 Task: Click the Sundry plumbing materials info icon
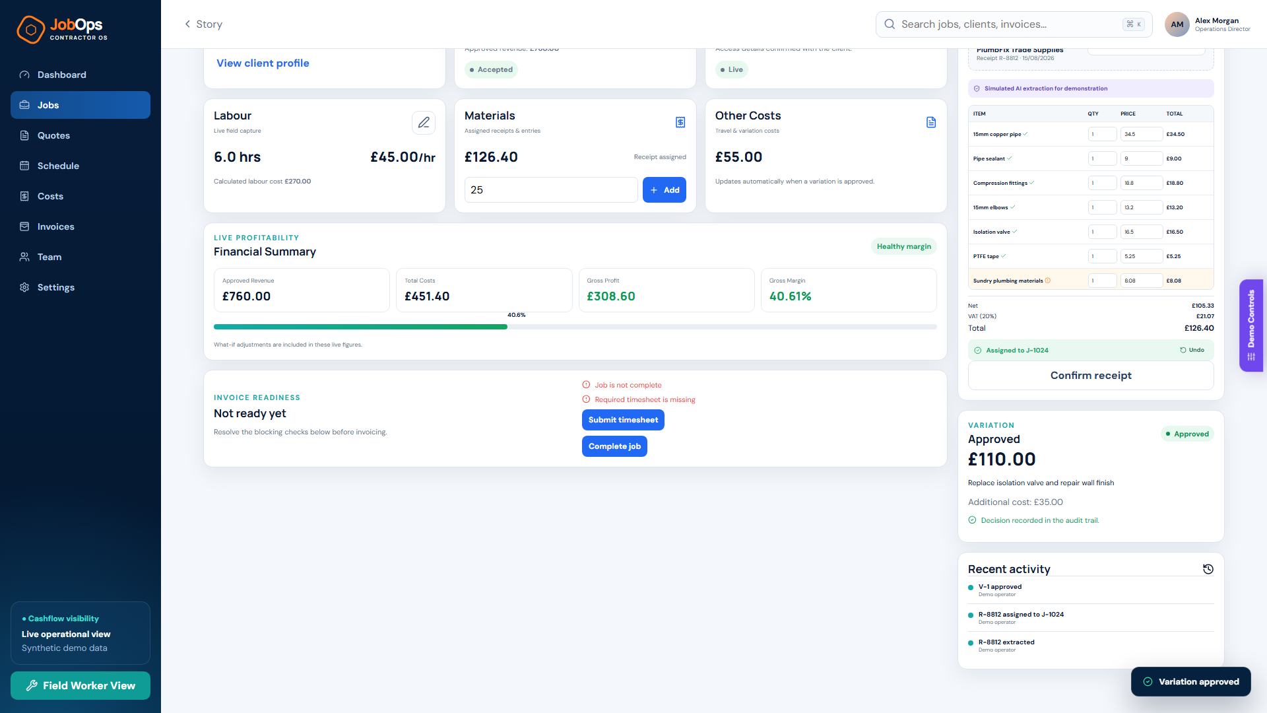click(x=1048, y=281)
